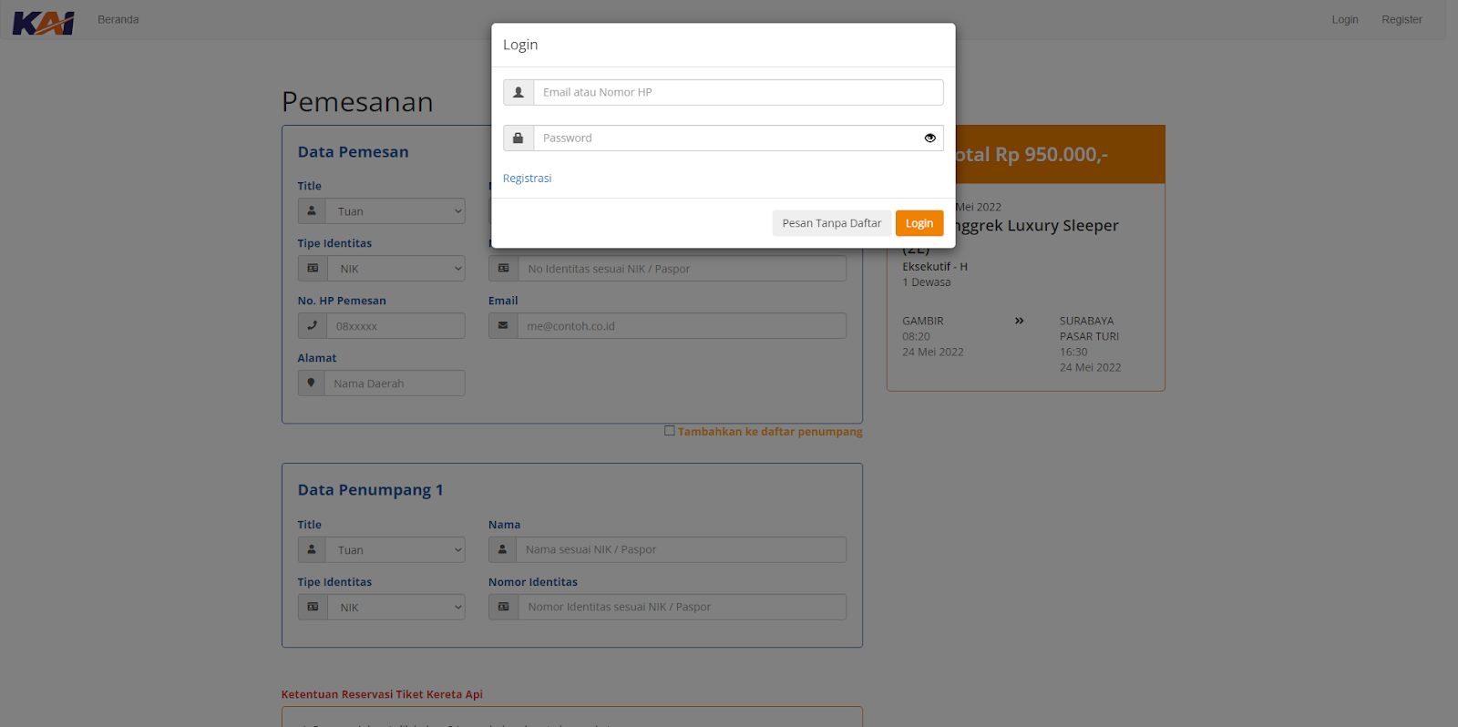The image size is (1458, 727).
Task: Click the map pin icon beside Alamat field
Action: tap(311, 383)
